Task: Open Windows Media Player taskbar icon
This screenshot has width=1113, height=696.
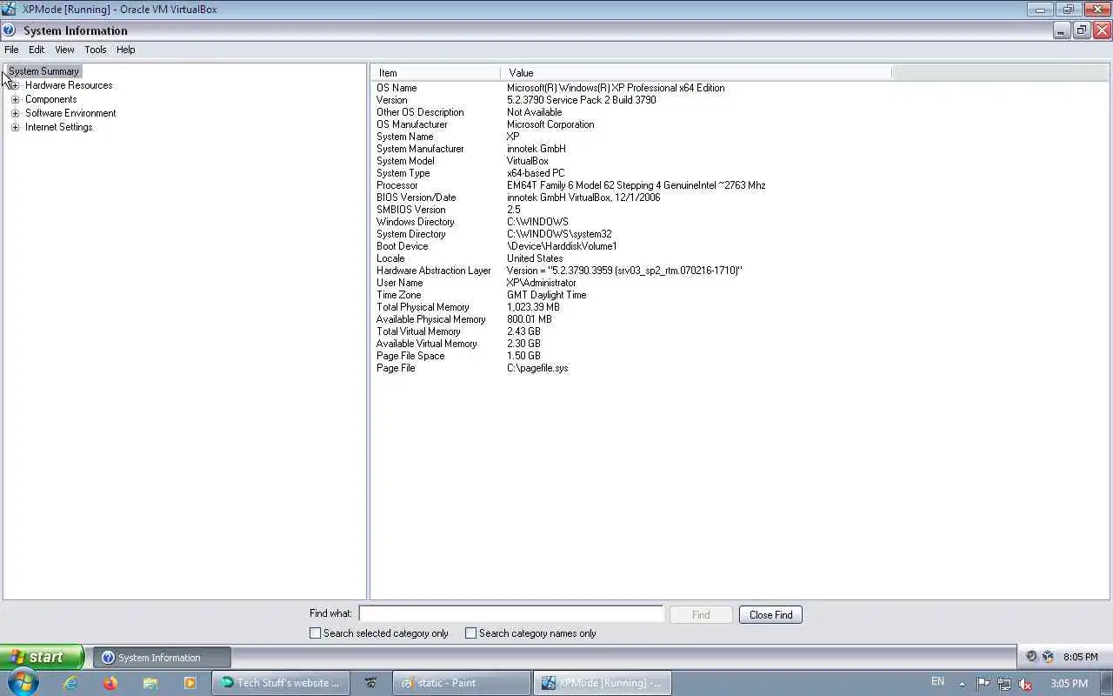Action: point(190,683)
